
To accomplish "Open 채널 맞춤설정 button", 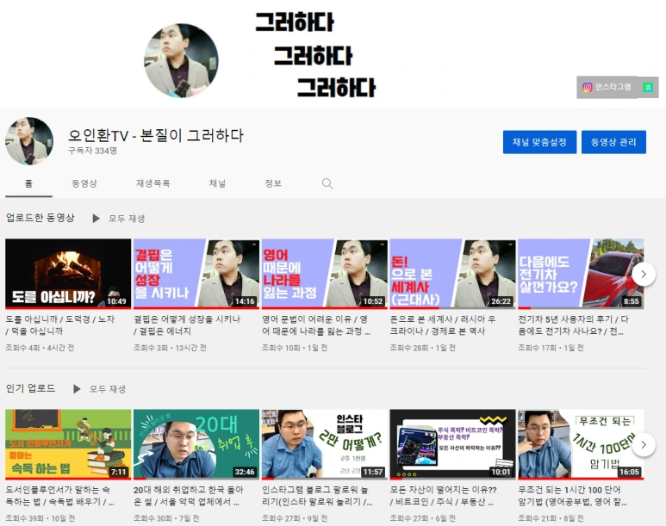I will click(539, 142).
